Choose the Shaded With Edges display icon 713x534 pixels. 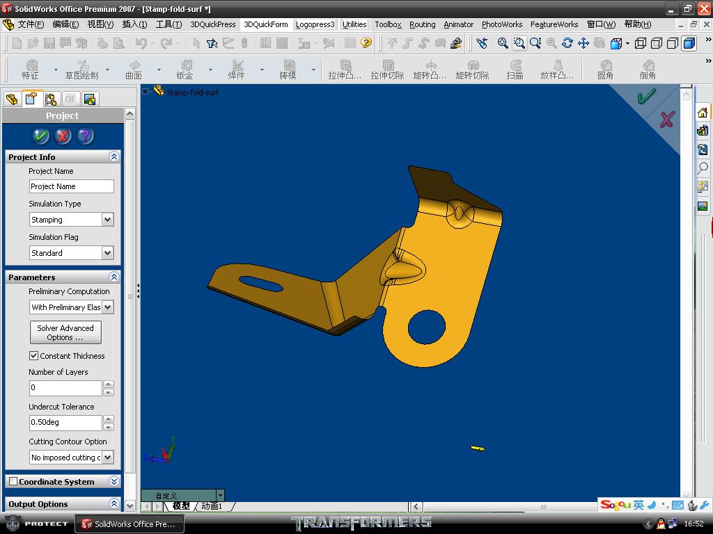pos(689,43)
